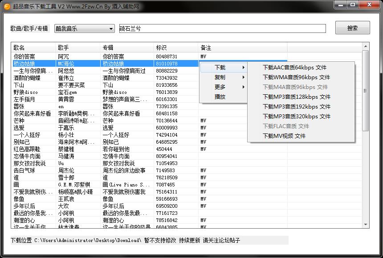Screen dimensions: 383x258
Task: Click the search text input field
Action: click(222, 28)
